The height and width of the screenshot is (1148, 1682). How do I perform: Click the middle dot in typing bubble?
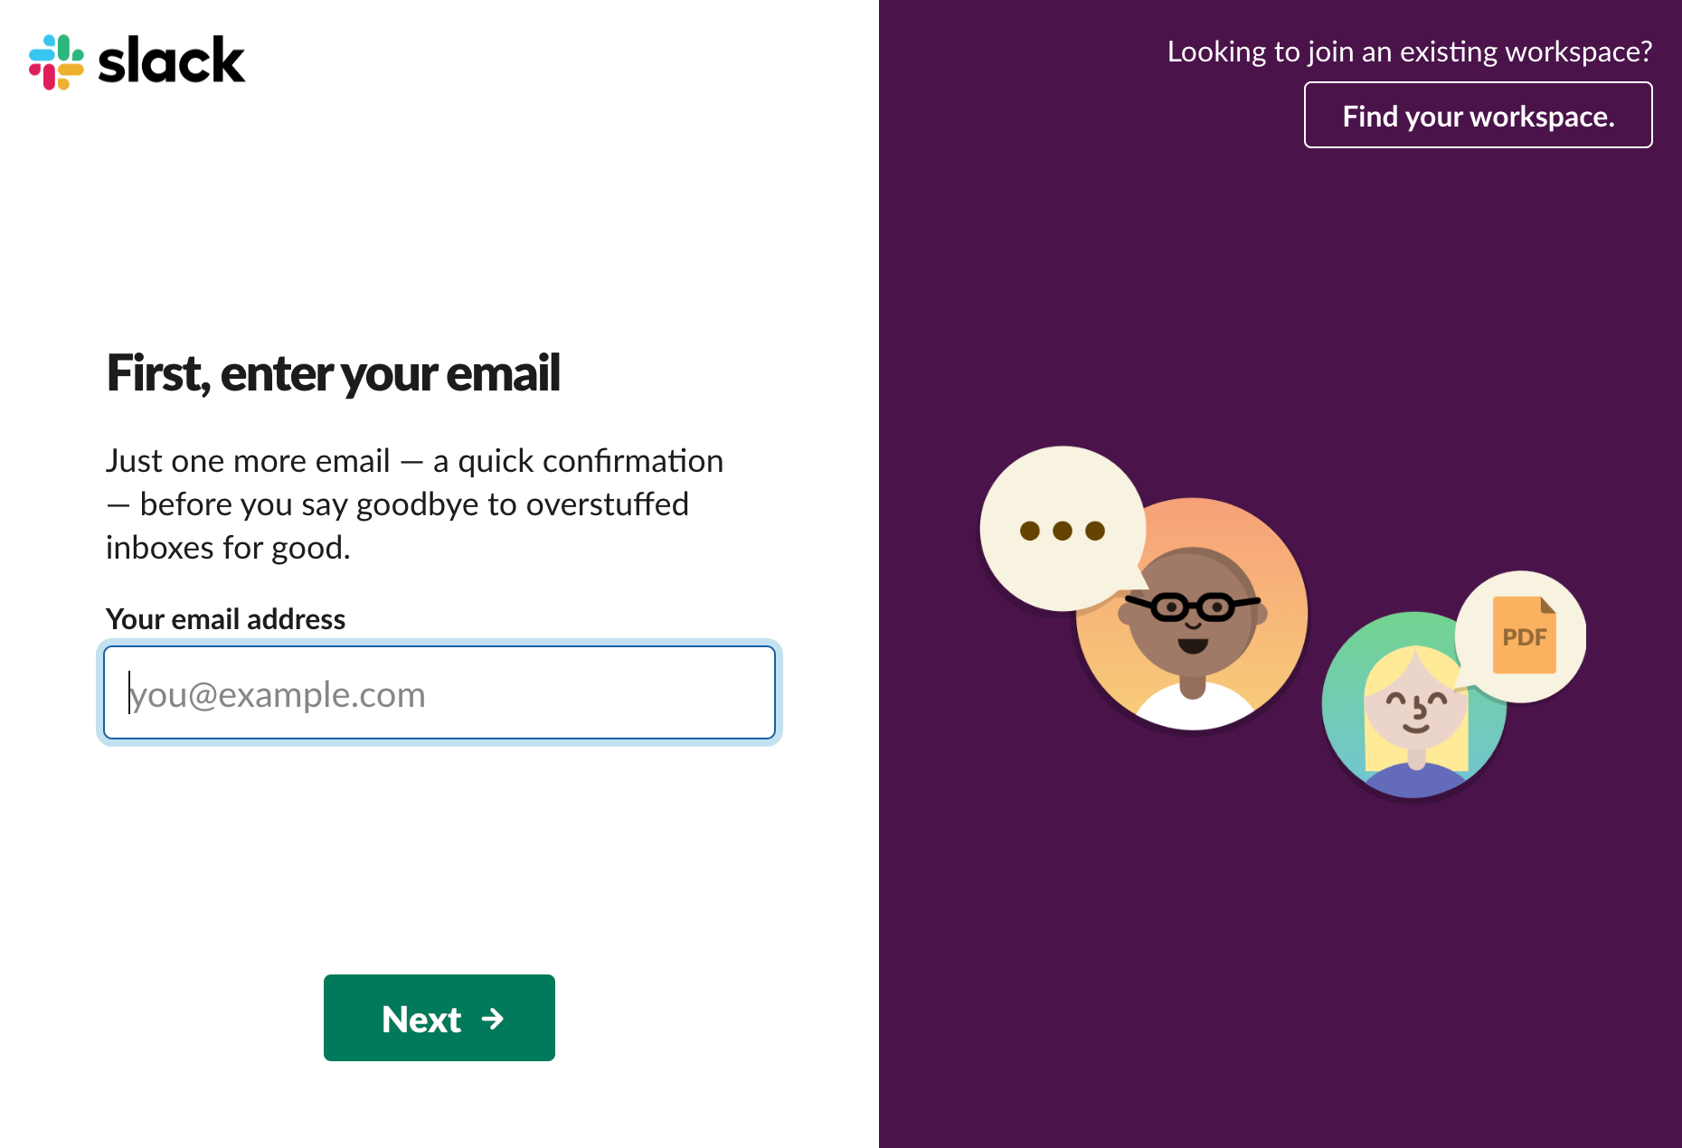tap(1063, 531)
